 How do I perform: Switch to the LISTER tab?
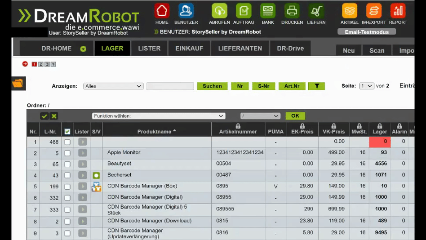[x=149, y=49]
